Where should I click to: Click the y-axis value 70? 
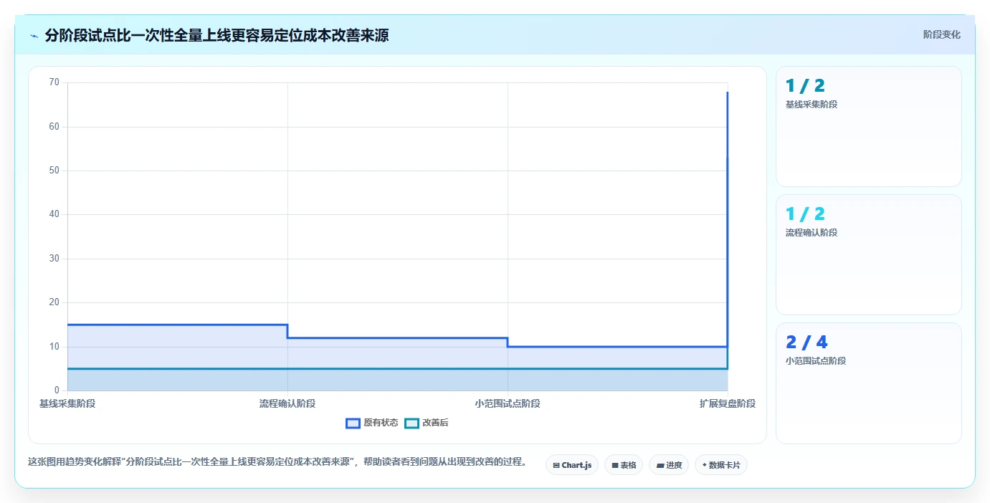pyautogui.click(x=54, y=82)
